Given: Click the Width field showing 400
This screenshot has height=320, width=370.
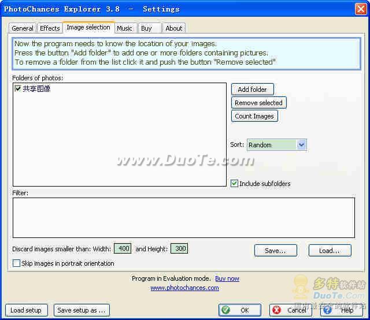Looking at the screenshot, I should pyautogui.click(x=123, y=248).
